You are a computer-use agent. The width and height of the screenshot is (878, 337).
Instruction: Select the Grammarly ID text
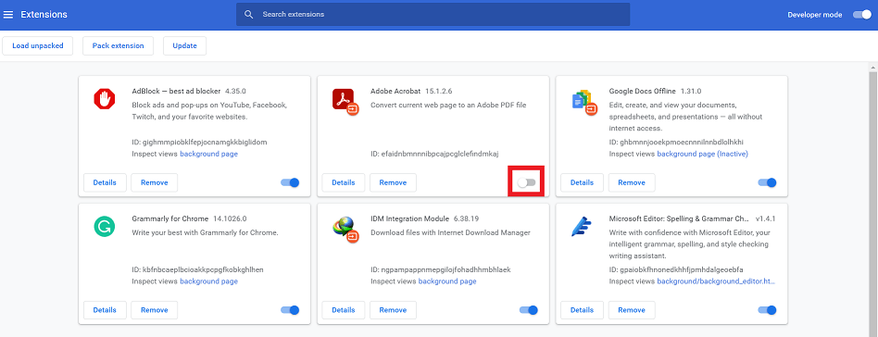pyautogui.click(x=197, y=269)
